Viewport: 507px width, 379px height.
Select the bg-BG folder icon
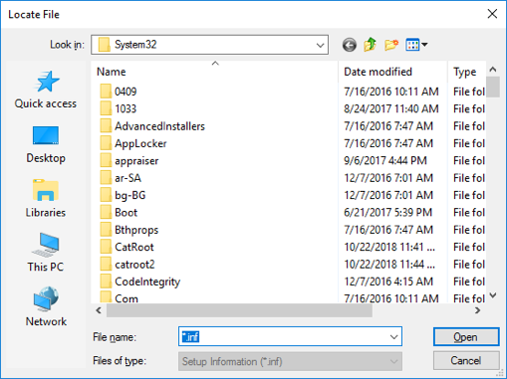(x=106, y=195)
